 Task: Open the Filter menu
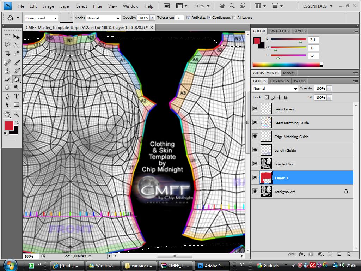pos(98,6)
